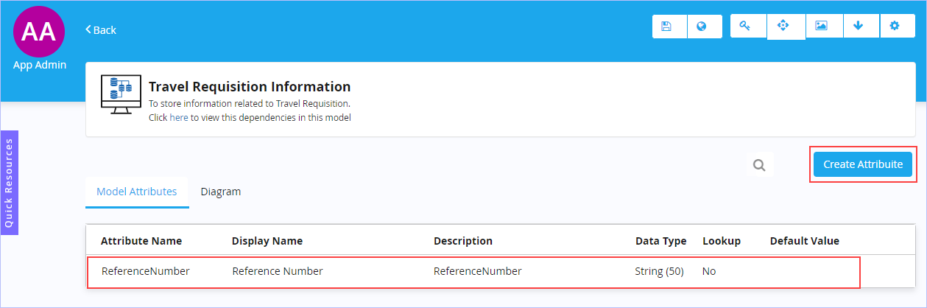This screenshot has width=927, height=308.
Task: Click the Create Attribute button
Action: click(x=863, y=164)
